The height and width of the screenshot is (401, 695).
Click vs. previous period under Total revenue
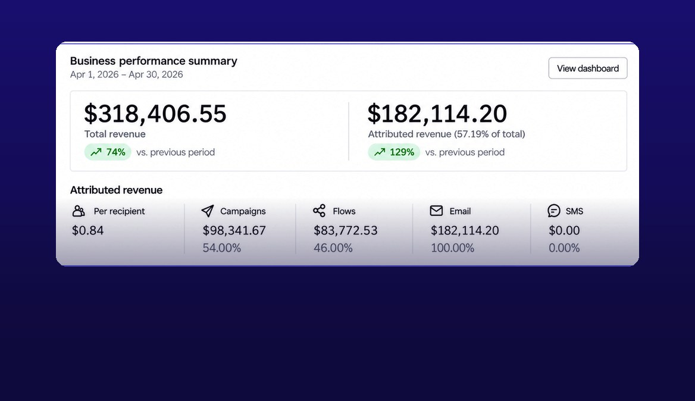[176, 152]
